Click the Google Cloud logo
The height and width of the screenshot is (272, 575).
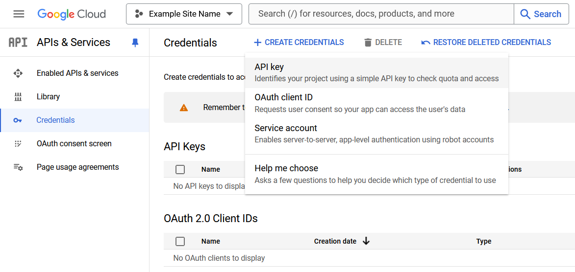[72, 14]
